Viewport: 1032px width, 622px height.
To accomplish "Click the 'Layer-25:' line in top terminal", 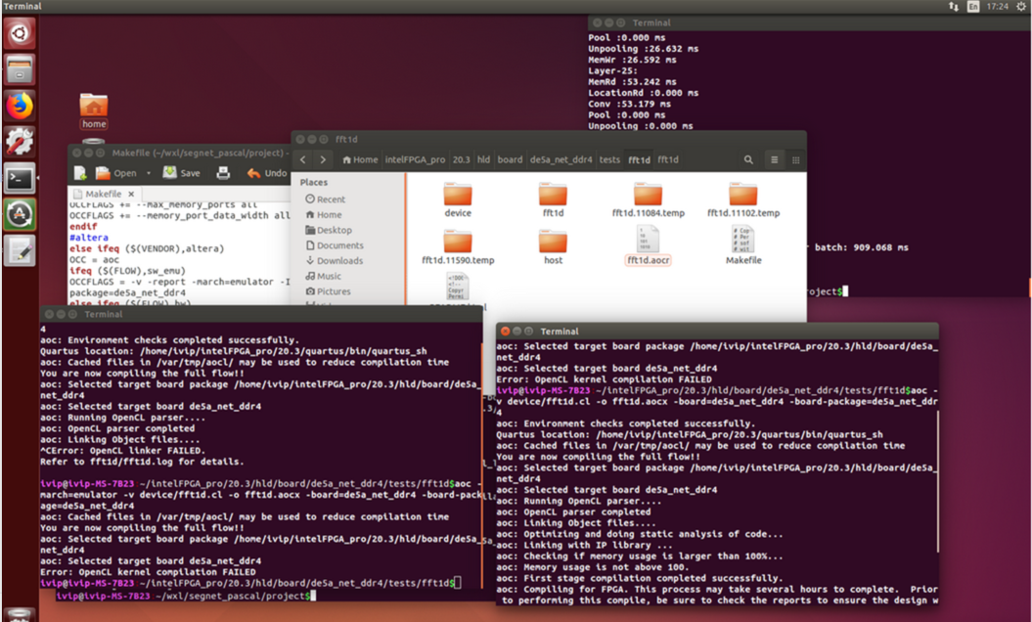I will point(612,70).
